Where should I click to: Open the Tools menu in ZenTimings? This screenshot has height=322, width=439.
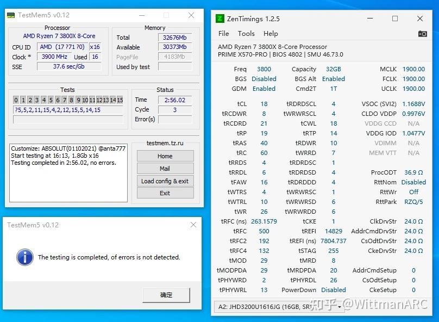[246, 33]
